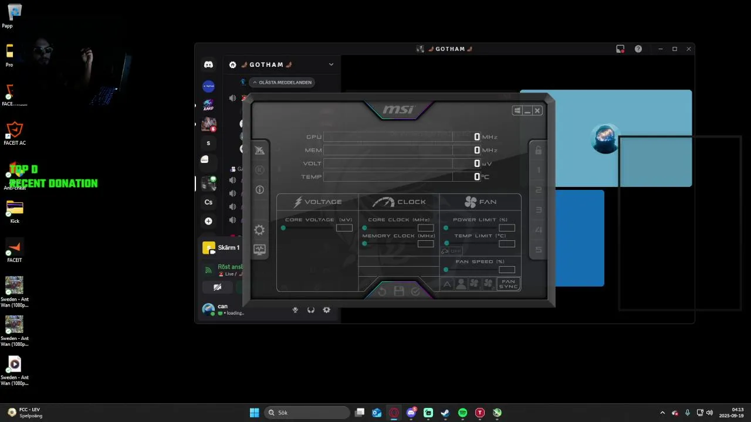Image resolution: width=751 pixels, height=422 pixels.
Task: Open the Discord help icon
Action: click(x=638, y=49)
